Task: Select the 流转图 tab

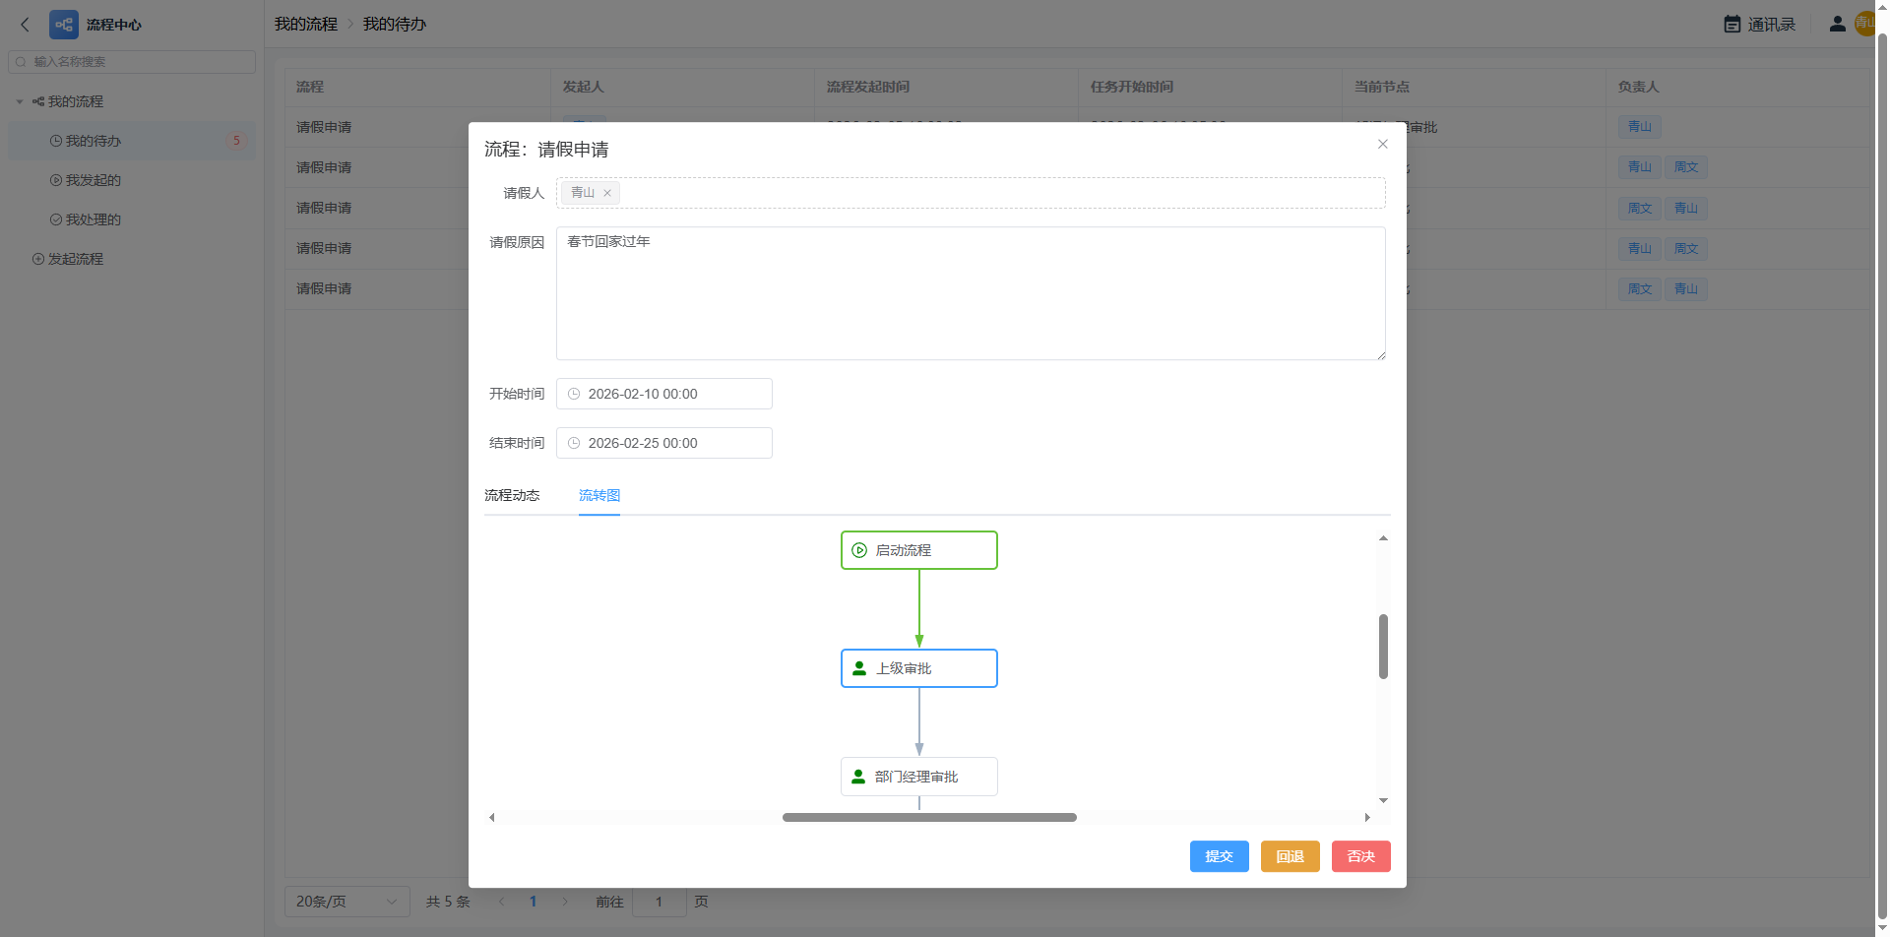Action: (x=598, y=495)
